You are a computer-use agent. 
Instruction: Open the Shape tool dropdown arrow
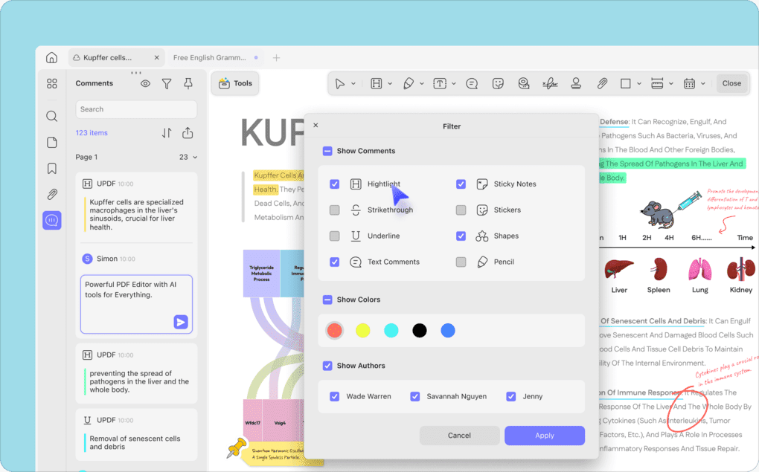pos(638,83)
